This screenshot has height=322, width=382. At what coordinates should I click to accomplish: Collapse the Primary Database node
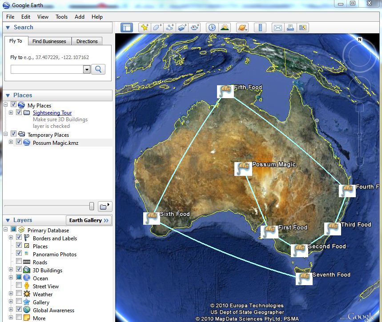[6, 229]
